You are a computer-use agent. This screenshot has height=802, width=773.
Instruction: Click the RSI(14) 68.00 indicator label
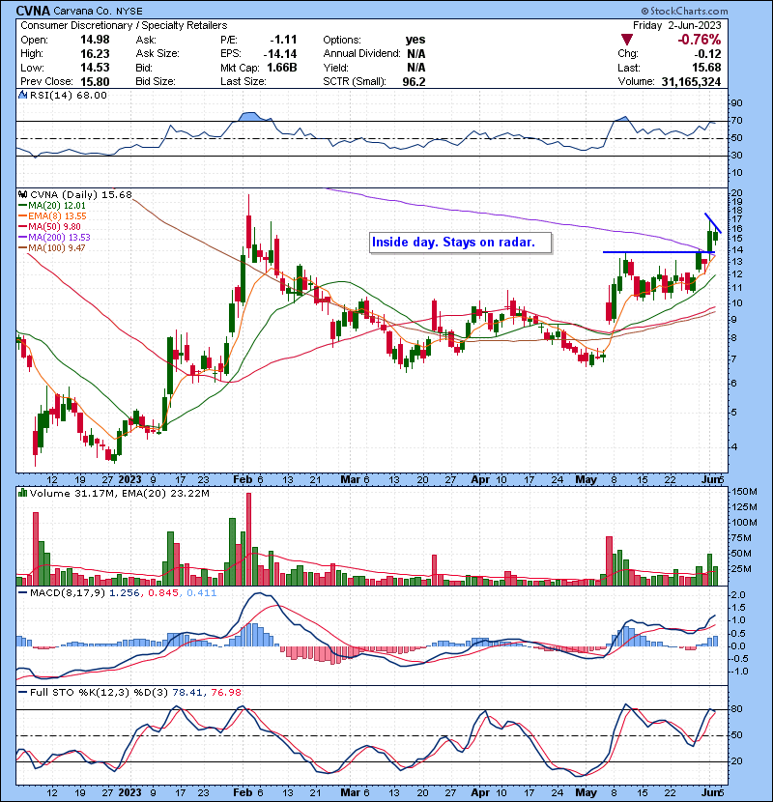coord(69,95)
